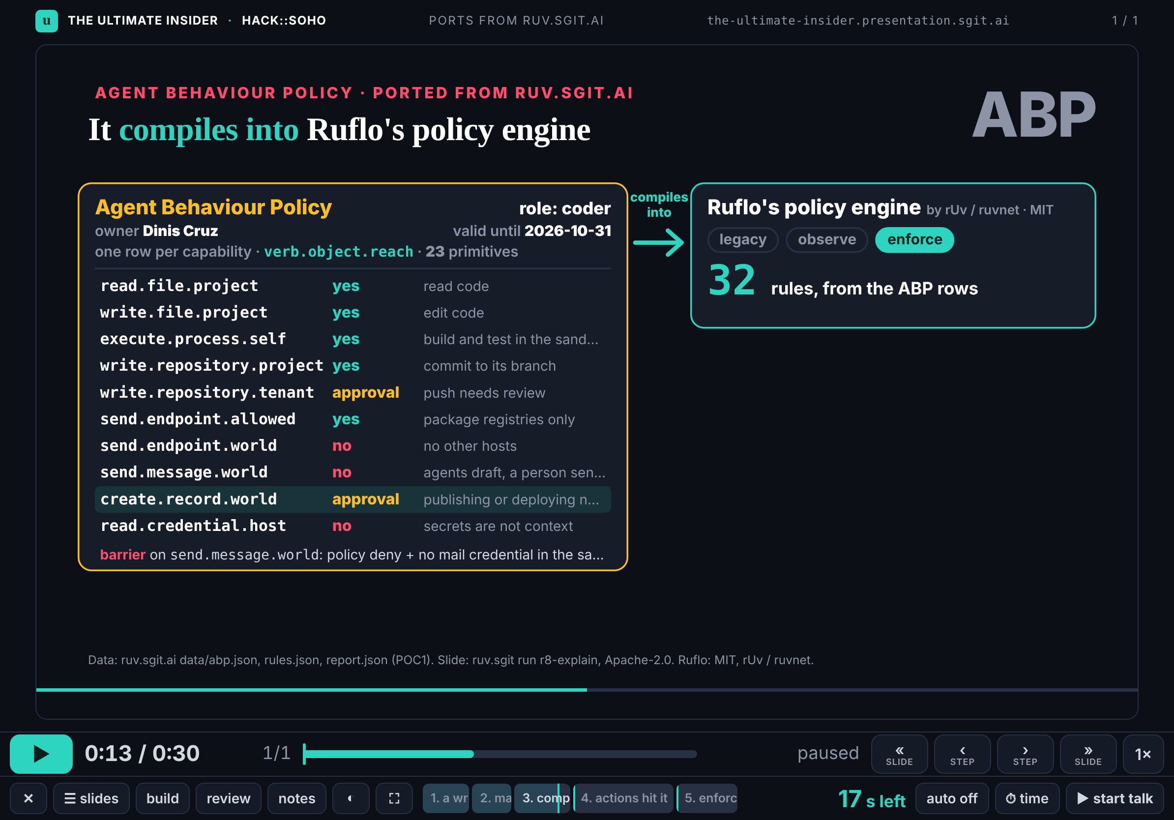
Task: Toggle fullscreen mode icon
Action: (394, 798)
